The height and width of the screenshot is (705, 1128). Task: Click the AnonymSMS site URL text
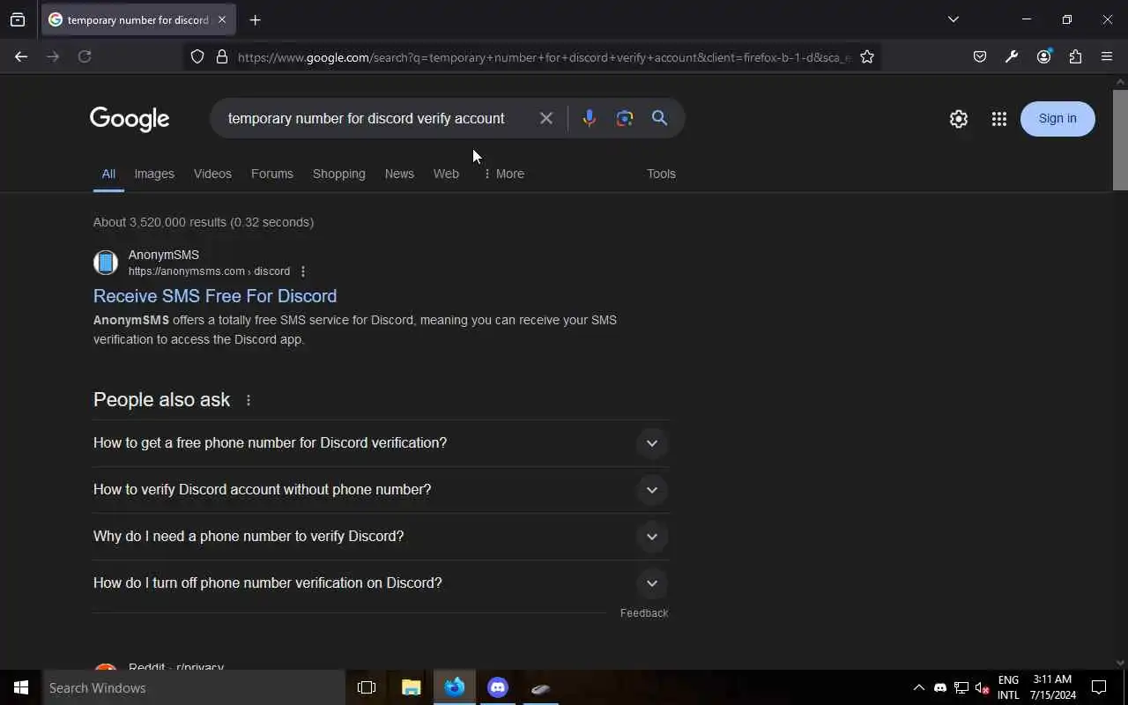click(209, 271)
